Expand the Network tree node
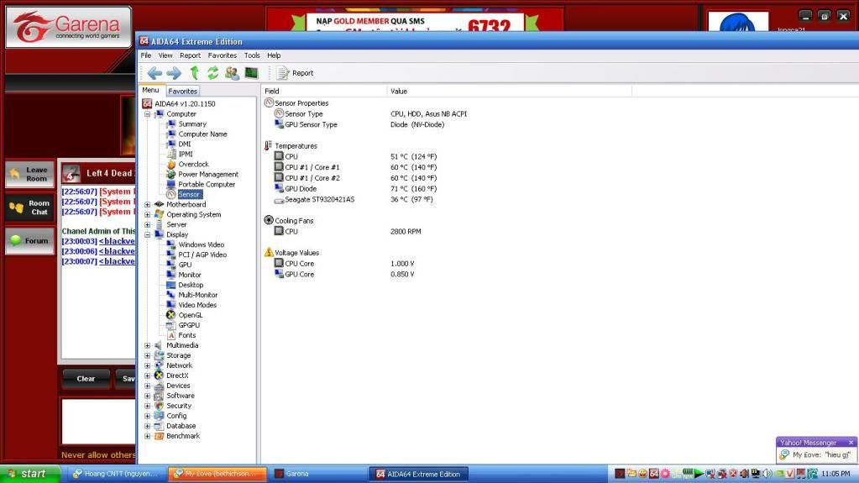 pos(148,365)
